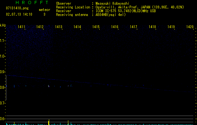The image size is (197, 125).
Task: Select the A504HB(yagi 4el) antenna text
Action: (x=111, y=15)
